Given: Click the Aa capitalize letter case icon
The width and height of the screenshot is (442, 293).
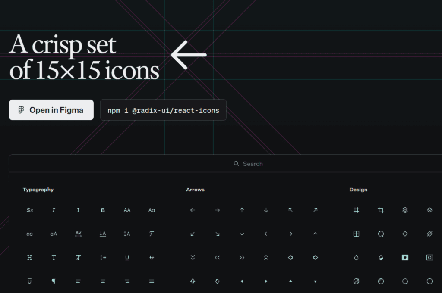Looking at the screenshot, I should (x=152, y=210).
